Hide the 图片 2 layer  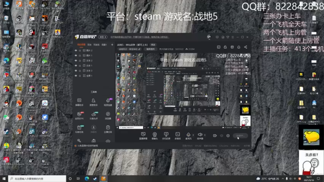pos(76,50)
